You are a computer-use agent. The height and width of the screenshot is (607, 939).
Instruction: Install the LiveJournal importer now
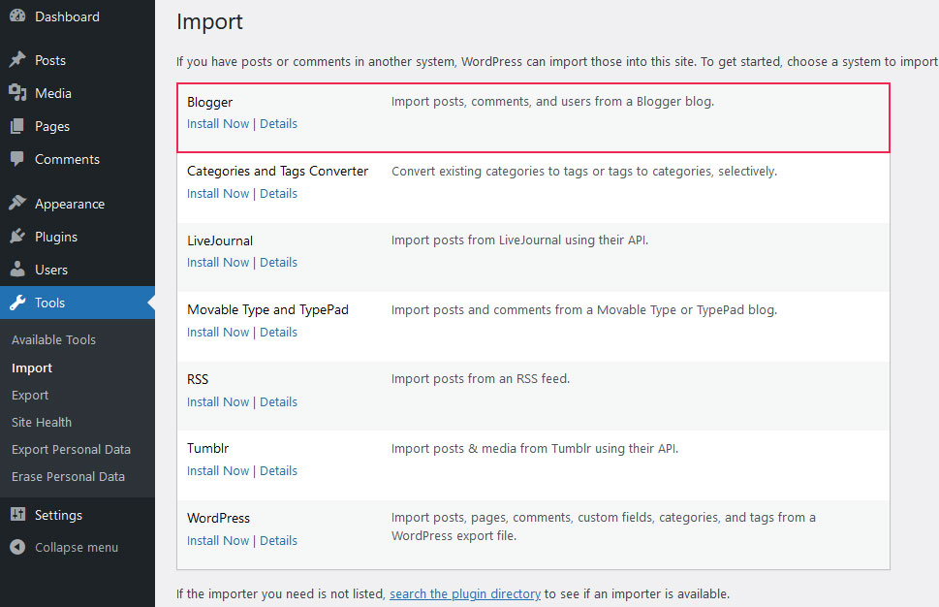point(218,263)
